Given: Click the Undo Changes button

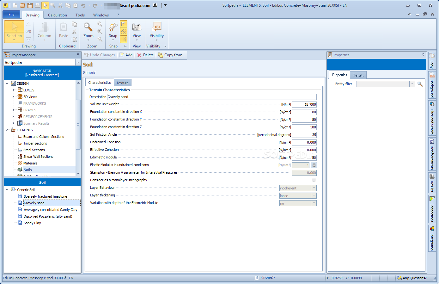Looking at the screenshot, I should point(99,55).
